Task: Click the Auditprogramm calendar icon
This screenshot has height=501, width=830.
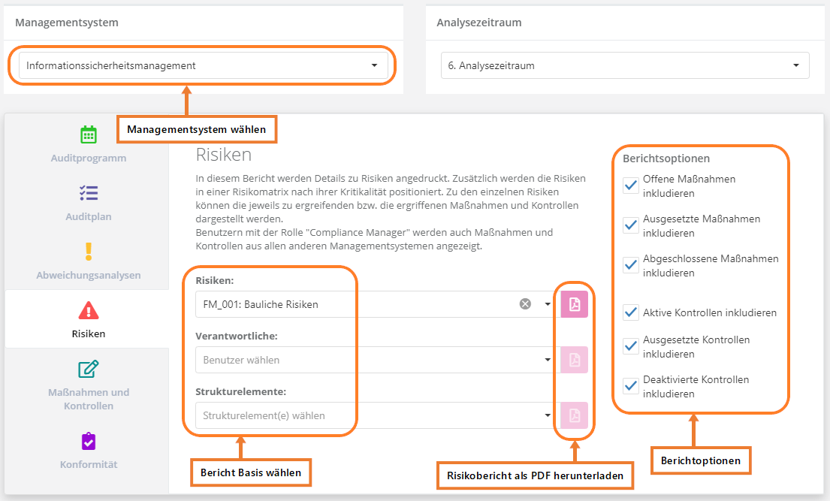Action: tap(89, 135)
